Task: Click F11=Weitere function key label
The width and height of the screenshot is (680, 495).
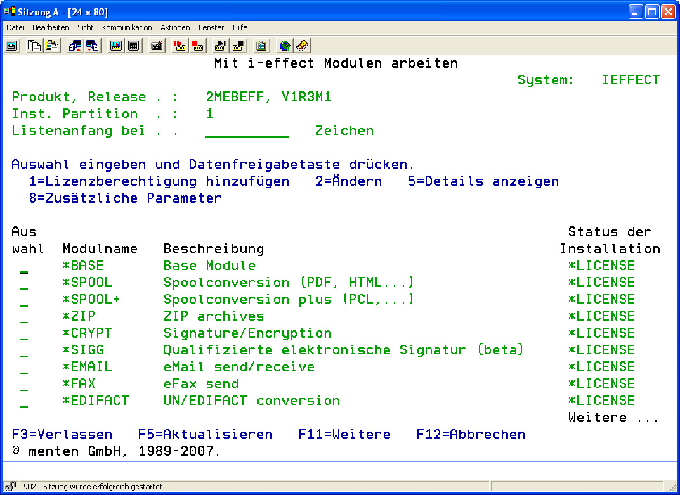Action: [x=344, y=435]
